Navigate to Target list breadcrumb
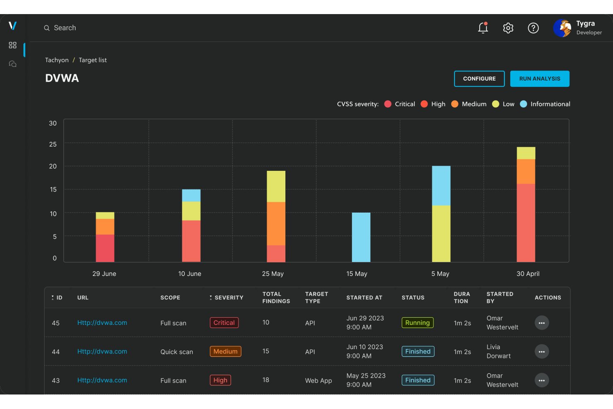 (x=93, y=60)
